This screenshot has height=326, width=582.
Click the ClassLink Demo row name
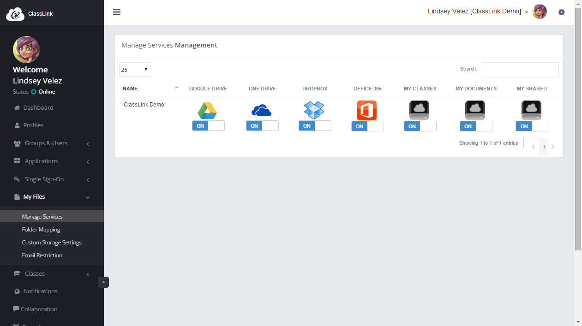144,105
